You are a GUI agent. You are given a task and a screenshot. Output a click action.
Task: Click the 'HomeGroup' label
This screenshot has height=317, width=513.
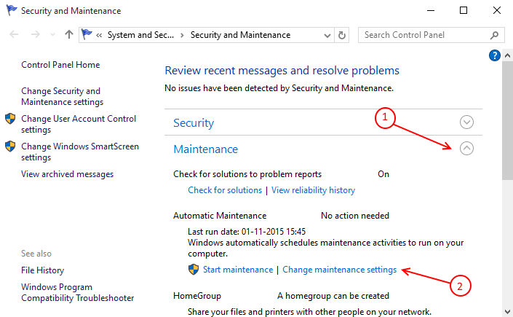coord(197,296)
